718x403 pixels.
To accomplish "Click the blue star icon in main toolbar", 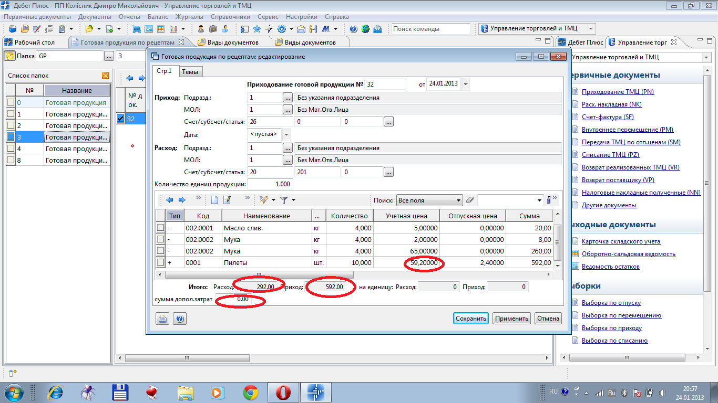I will [x=257, y=29].
